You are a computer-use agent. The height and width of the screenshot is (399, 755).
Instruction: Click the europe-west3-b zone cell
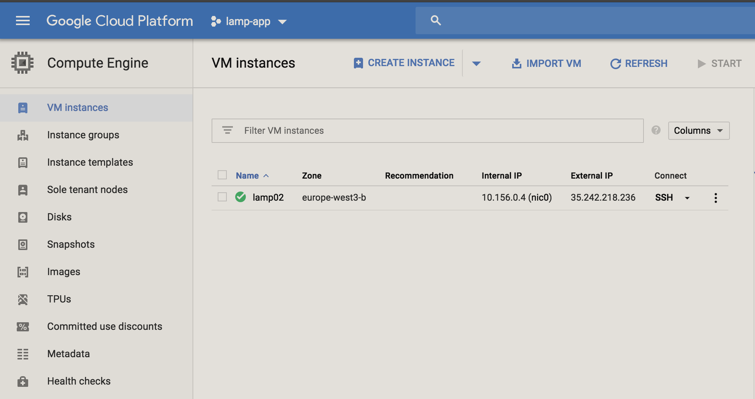coord(334,198)
